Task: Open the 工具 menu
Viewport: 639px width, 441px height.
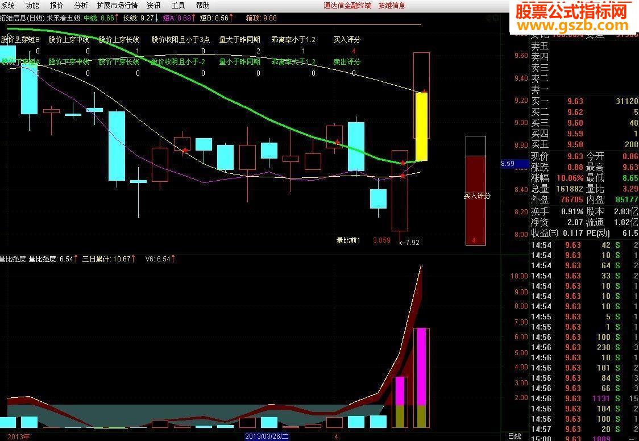Action: tap(178, 6)
